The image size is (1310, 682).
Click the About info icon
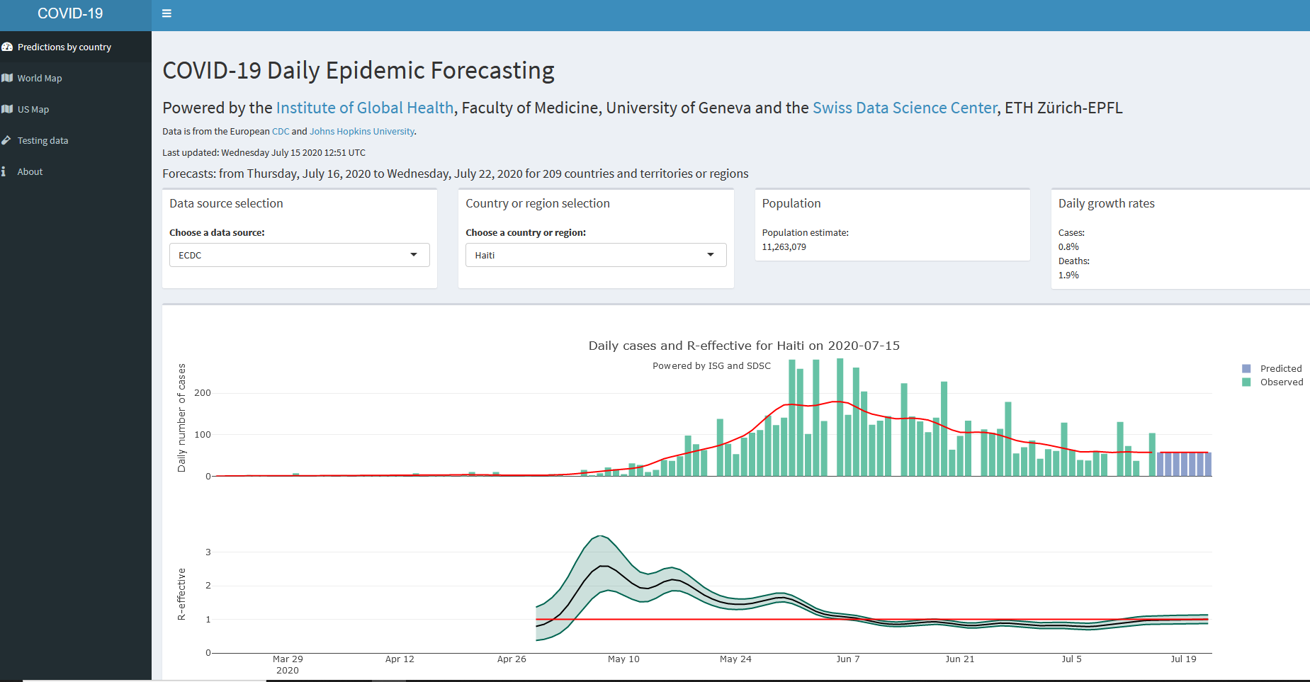[x=5, y=171]
